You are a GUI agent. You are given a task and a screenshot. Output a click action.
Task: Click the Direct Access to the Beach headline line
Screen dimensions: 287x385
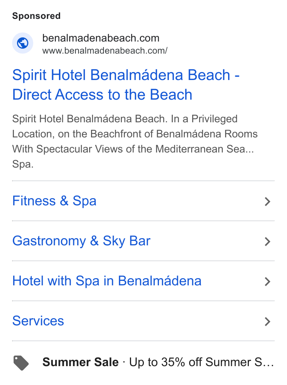[x=102, y=95]
